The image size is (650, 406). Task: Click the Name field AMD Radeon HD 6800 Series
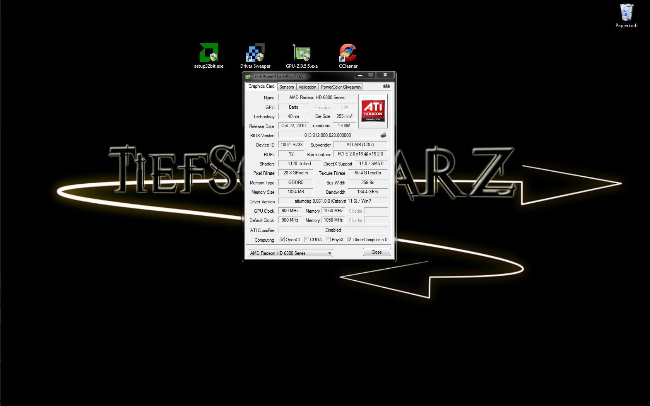[316, 97]
